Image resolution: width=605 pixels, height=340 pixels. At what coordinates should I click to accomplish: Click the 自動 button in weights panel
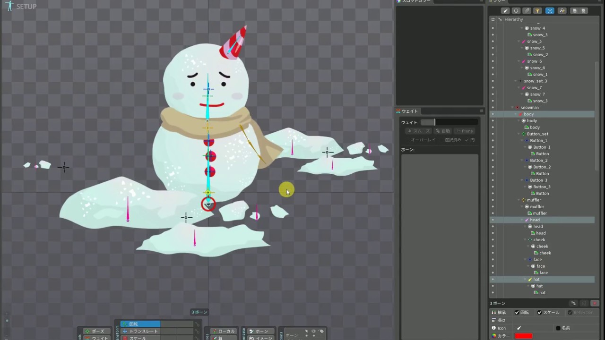point(443,131)
